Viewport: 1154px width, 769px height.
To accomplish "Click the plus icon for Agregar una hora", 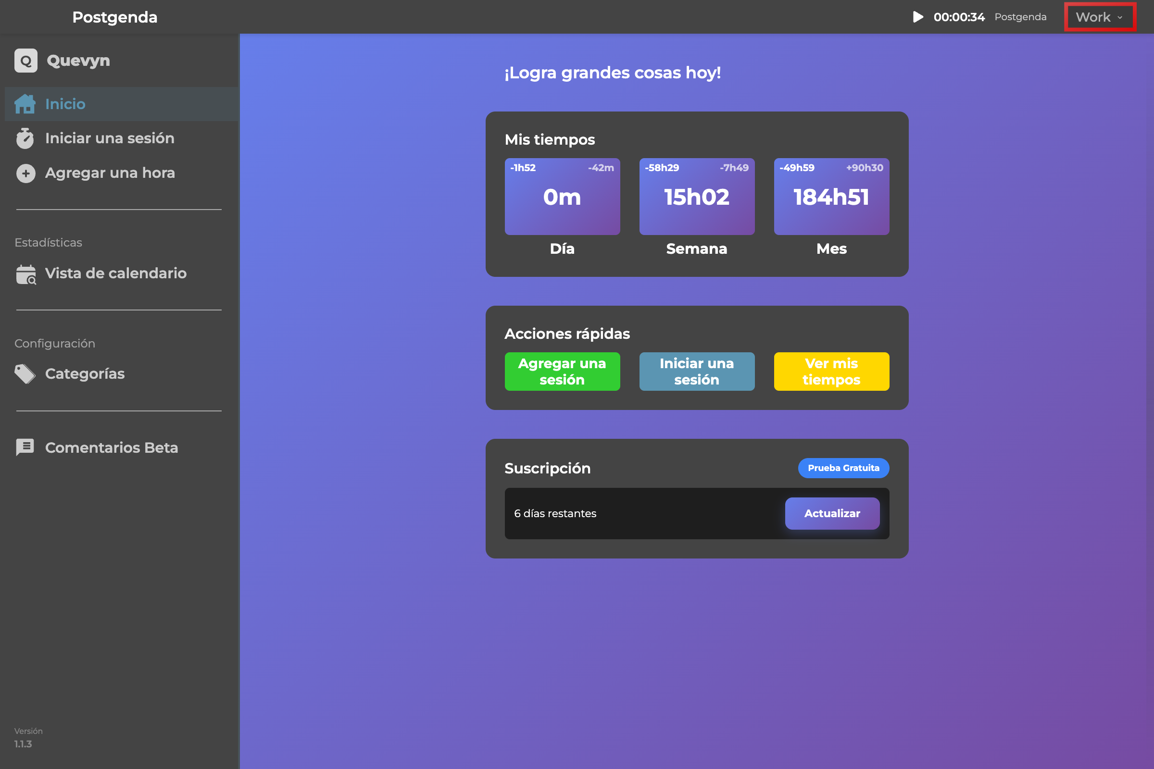I will coord(25,173).
